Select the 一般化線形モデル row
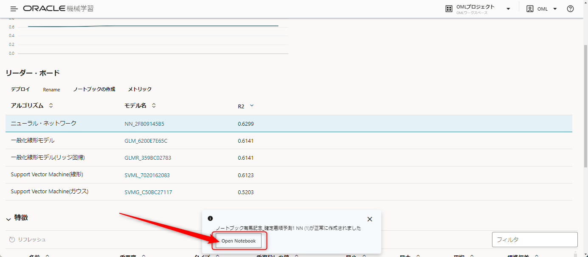 [289, 141]
